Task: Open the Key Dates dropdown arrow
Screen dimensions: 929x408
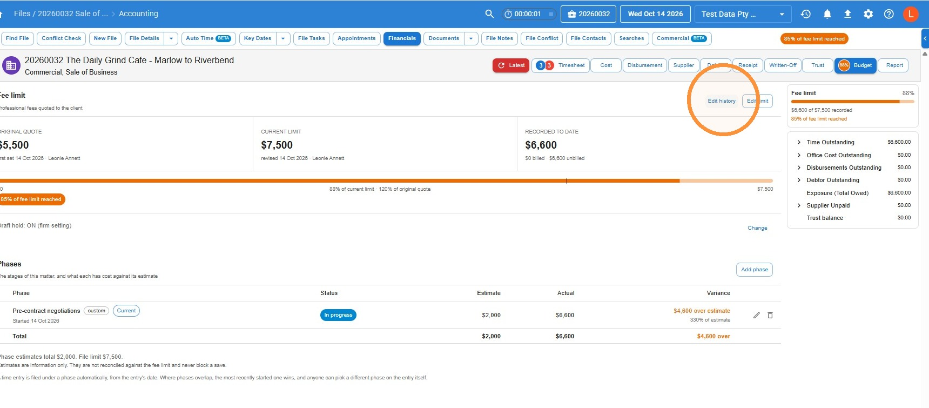Action: pyautogui.click(x=283, y=38)
